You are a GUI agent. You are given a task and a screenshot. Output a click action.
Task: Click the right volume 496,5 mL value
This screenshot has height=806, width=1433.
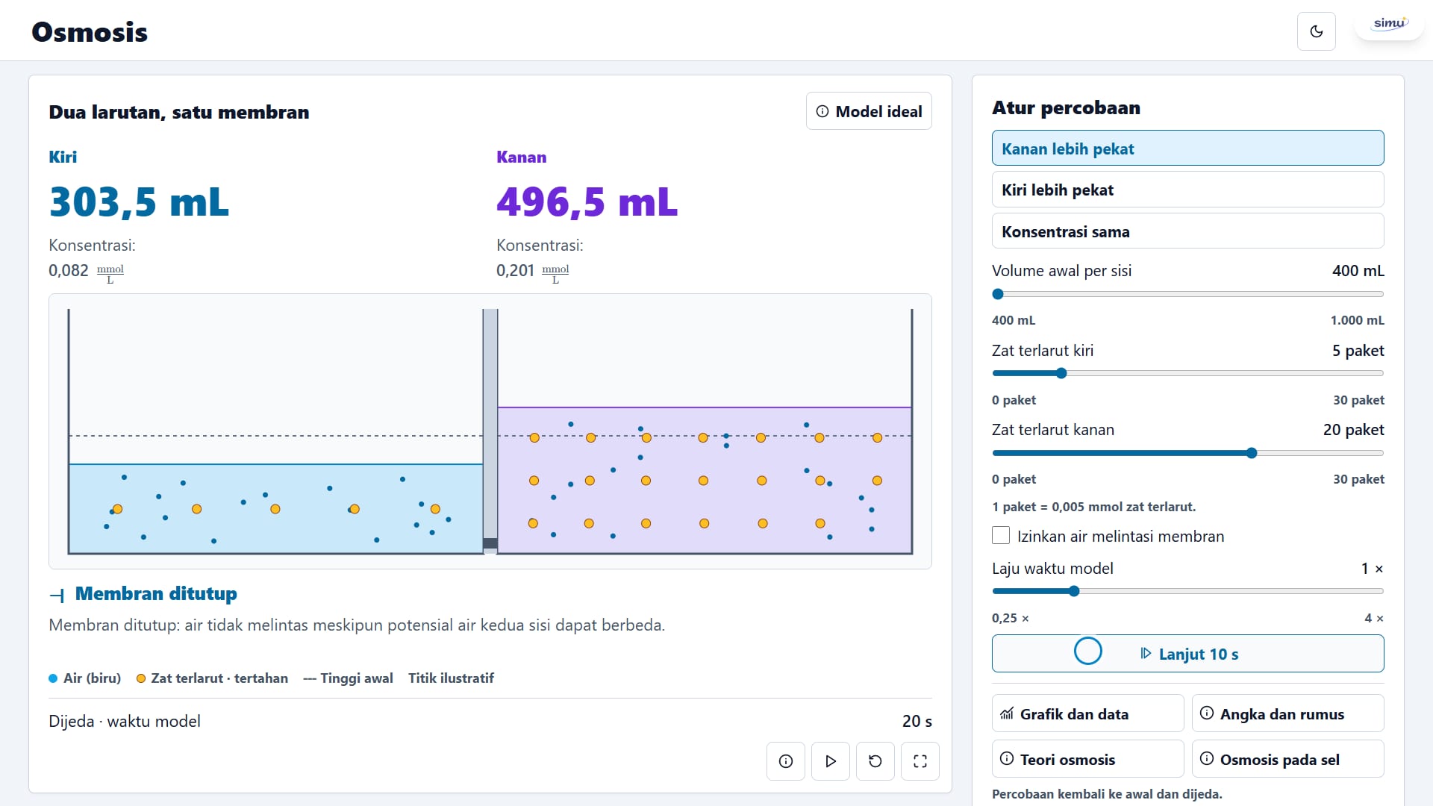587,201
